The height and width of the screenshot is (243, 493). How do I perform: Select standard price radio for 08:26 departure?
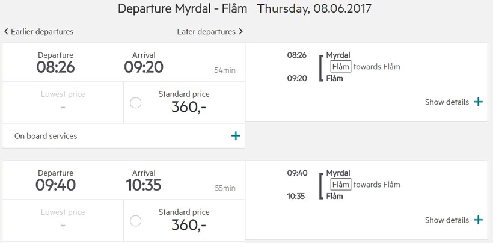[x=136, y=102]
